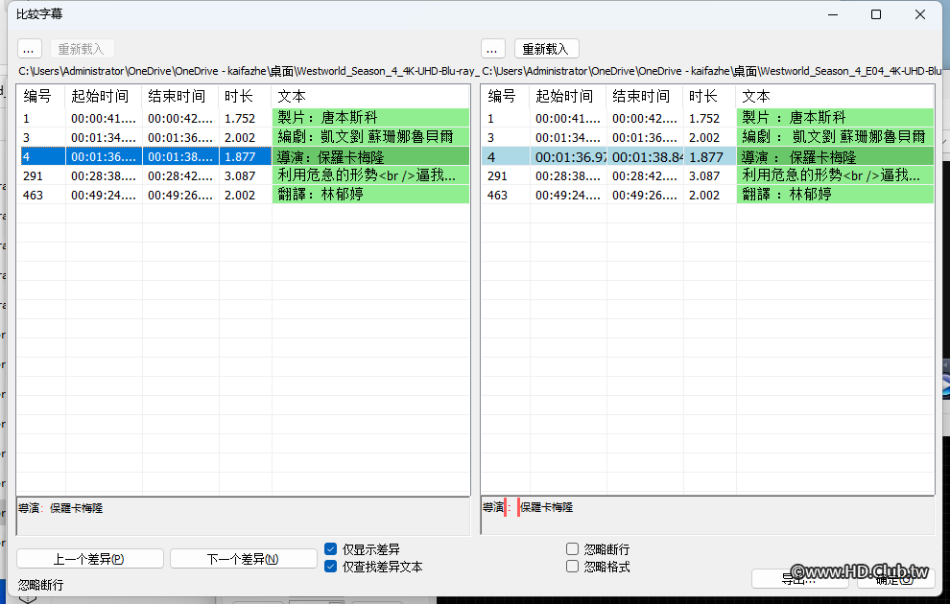Click 忽略断行 status text at bottom left

pyautogui.click(x=40, y=585)
